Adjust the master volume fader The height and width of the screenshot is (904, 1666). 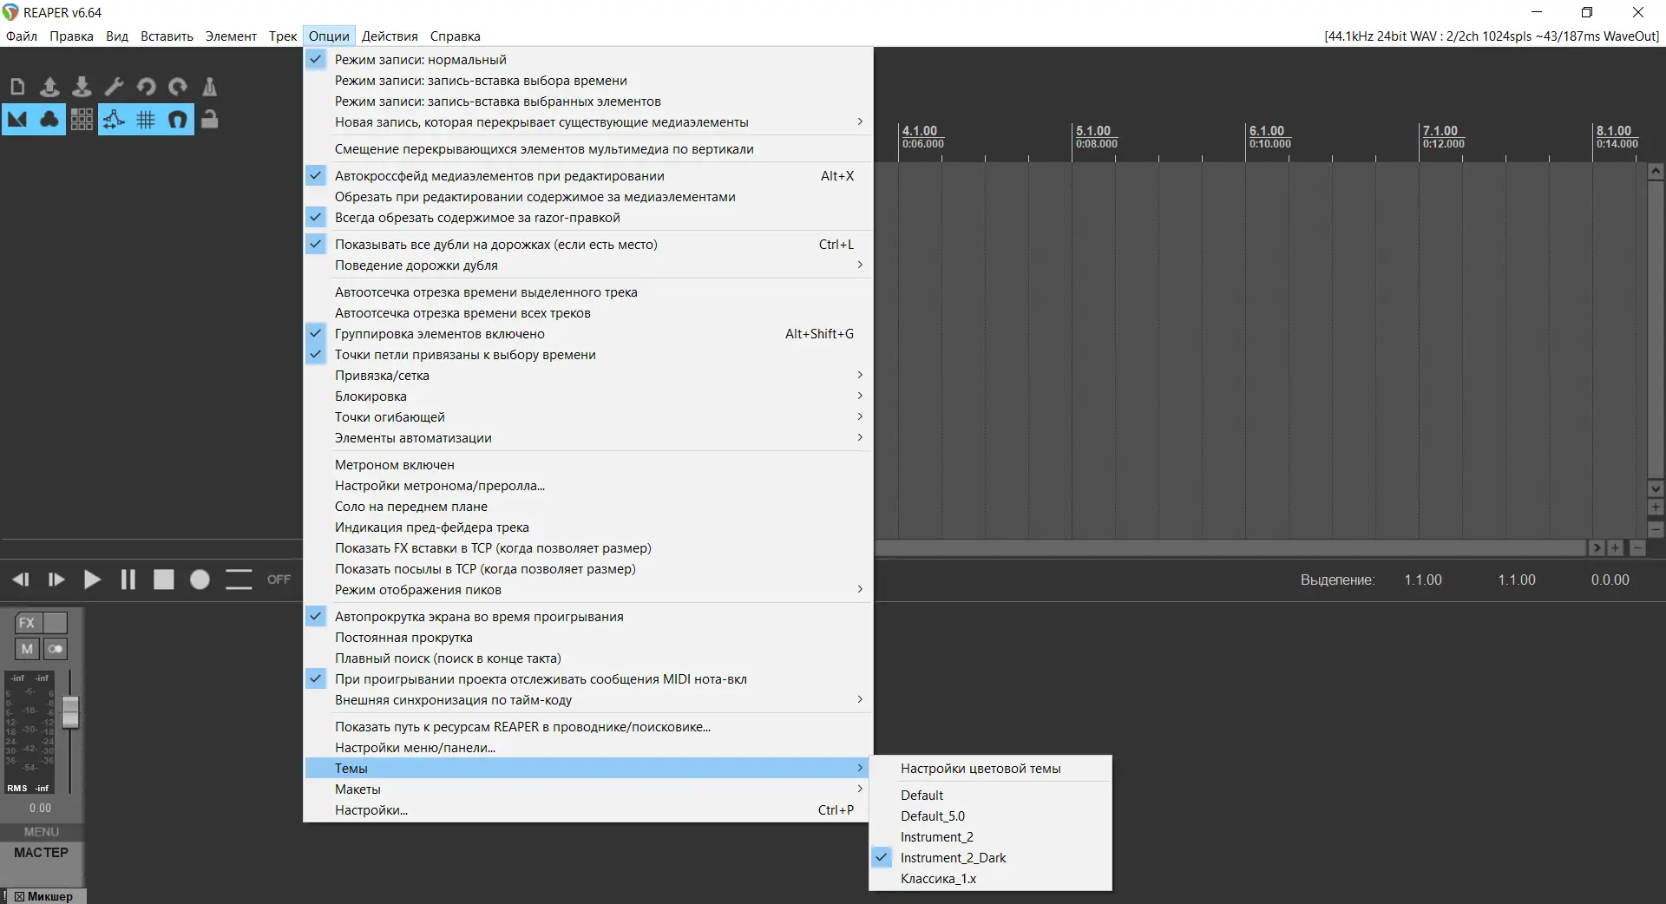[70, 711]
